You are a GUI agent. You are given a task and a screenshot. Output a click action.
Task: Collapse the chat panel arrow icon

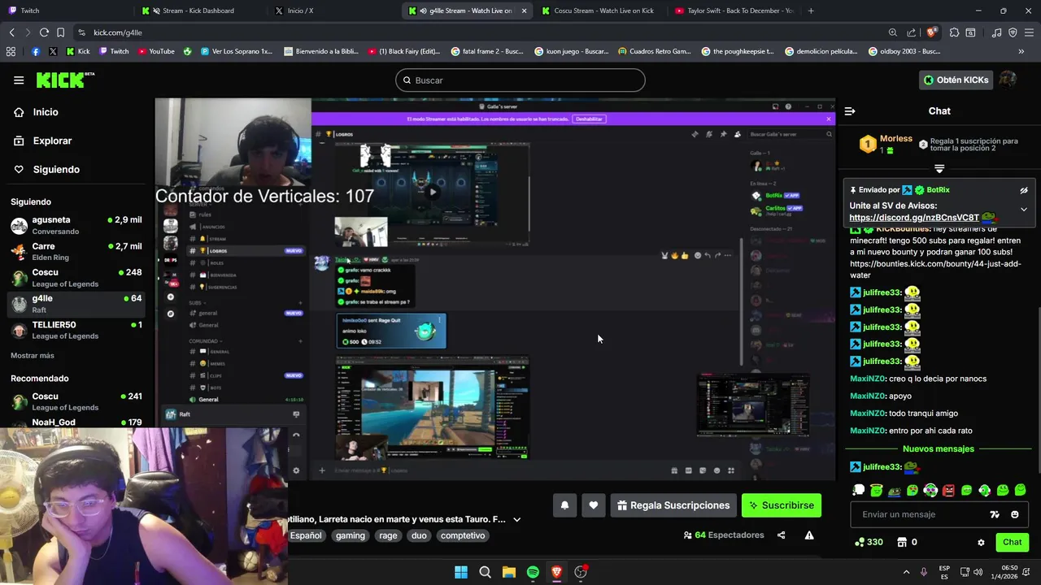(x=849, y=111)
